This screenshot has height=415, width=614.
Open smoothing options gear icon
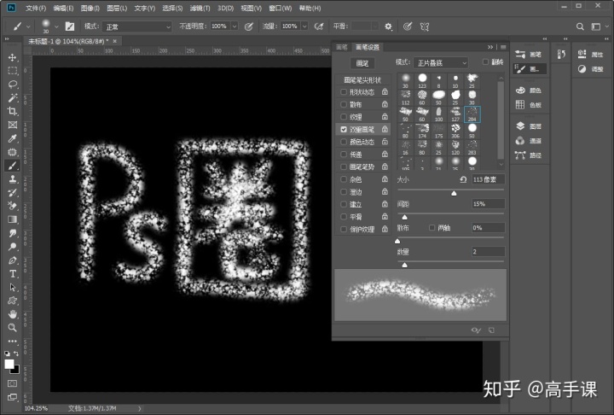388,26
